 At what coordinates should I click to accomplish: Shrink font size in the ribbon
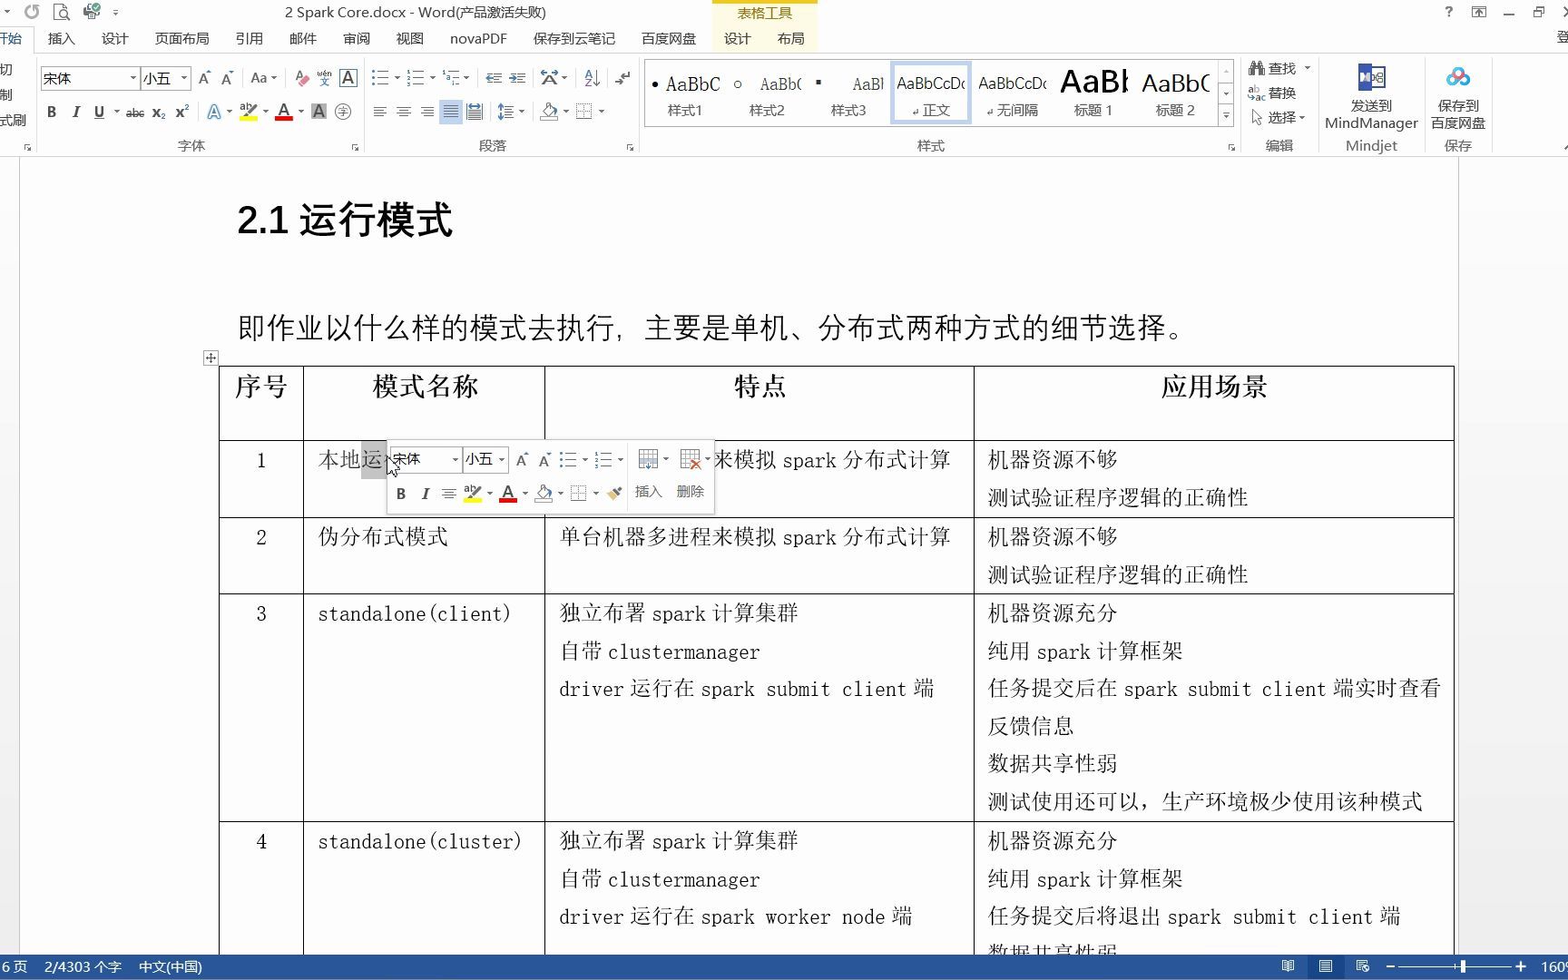coord(227,79)
